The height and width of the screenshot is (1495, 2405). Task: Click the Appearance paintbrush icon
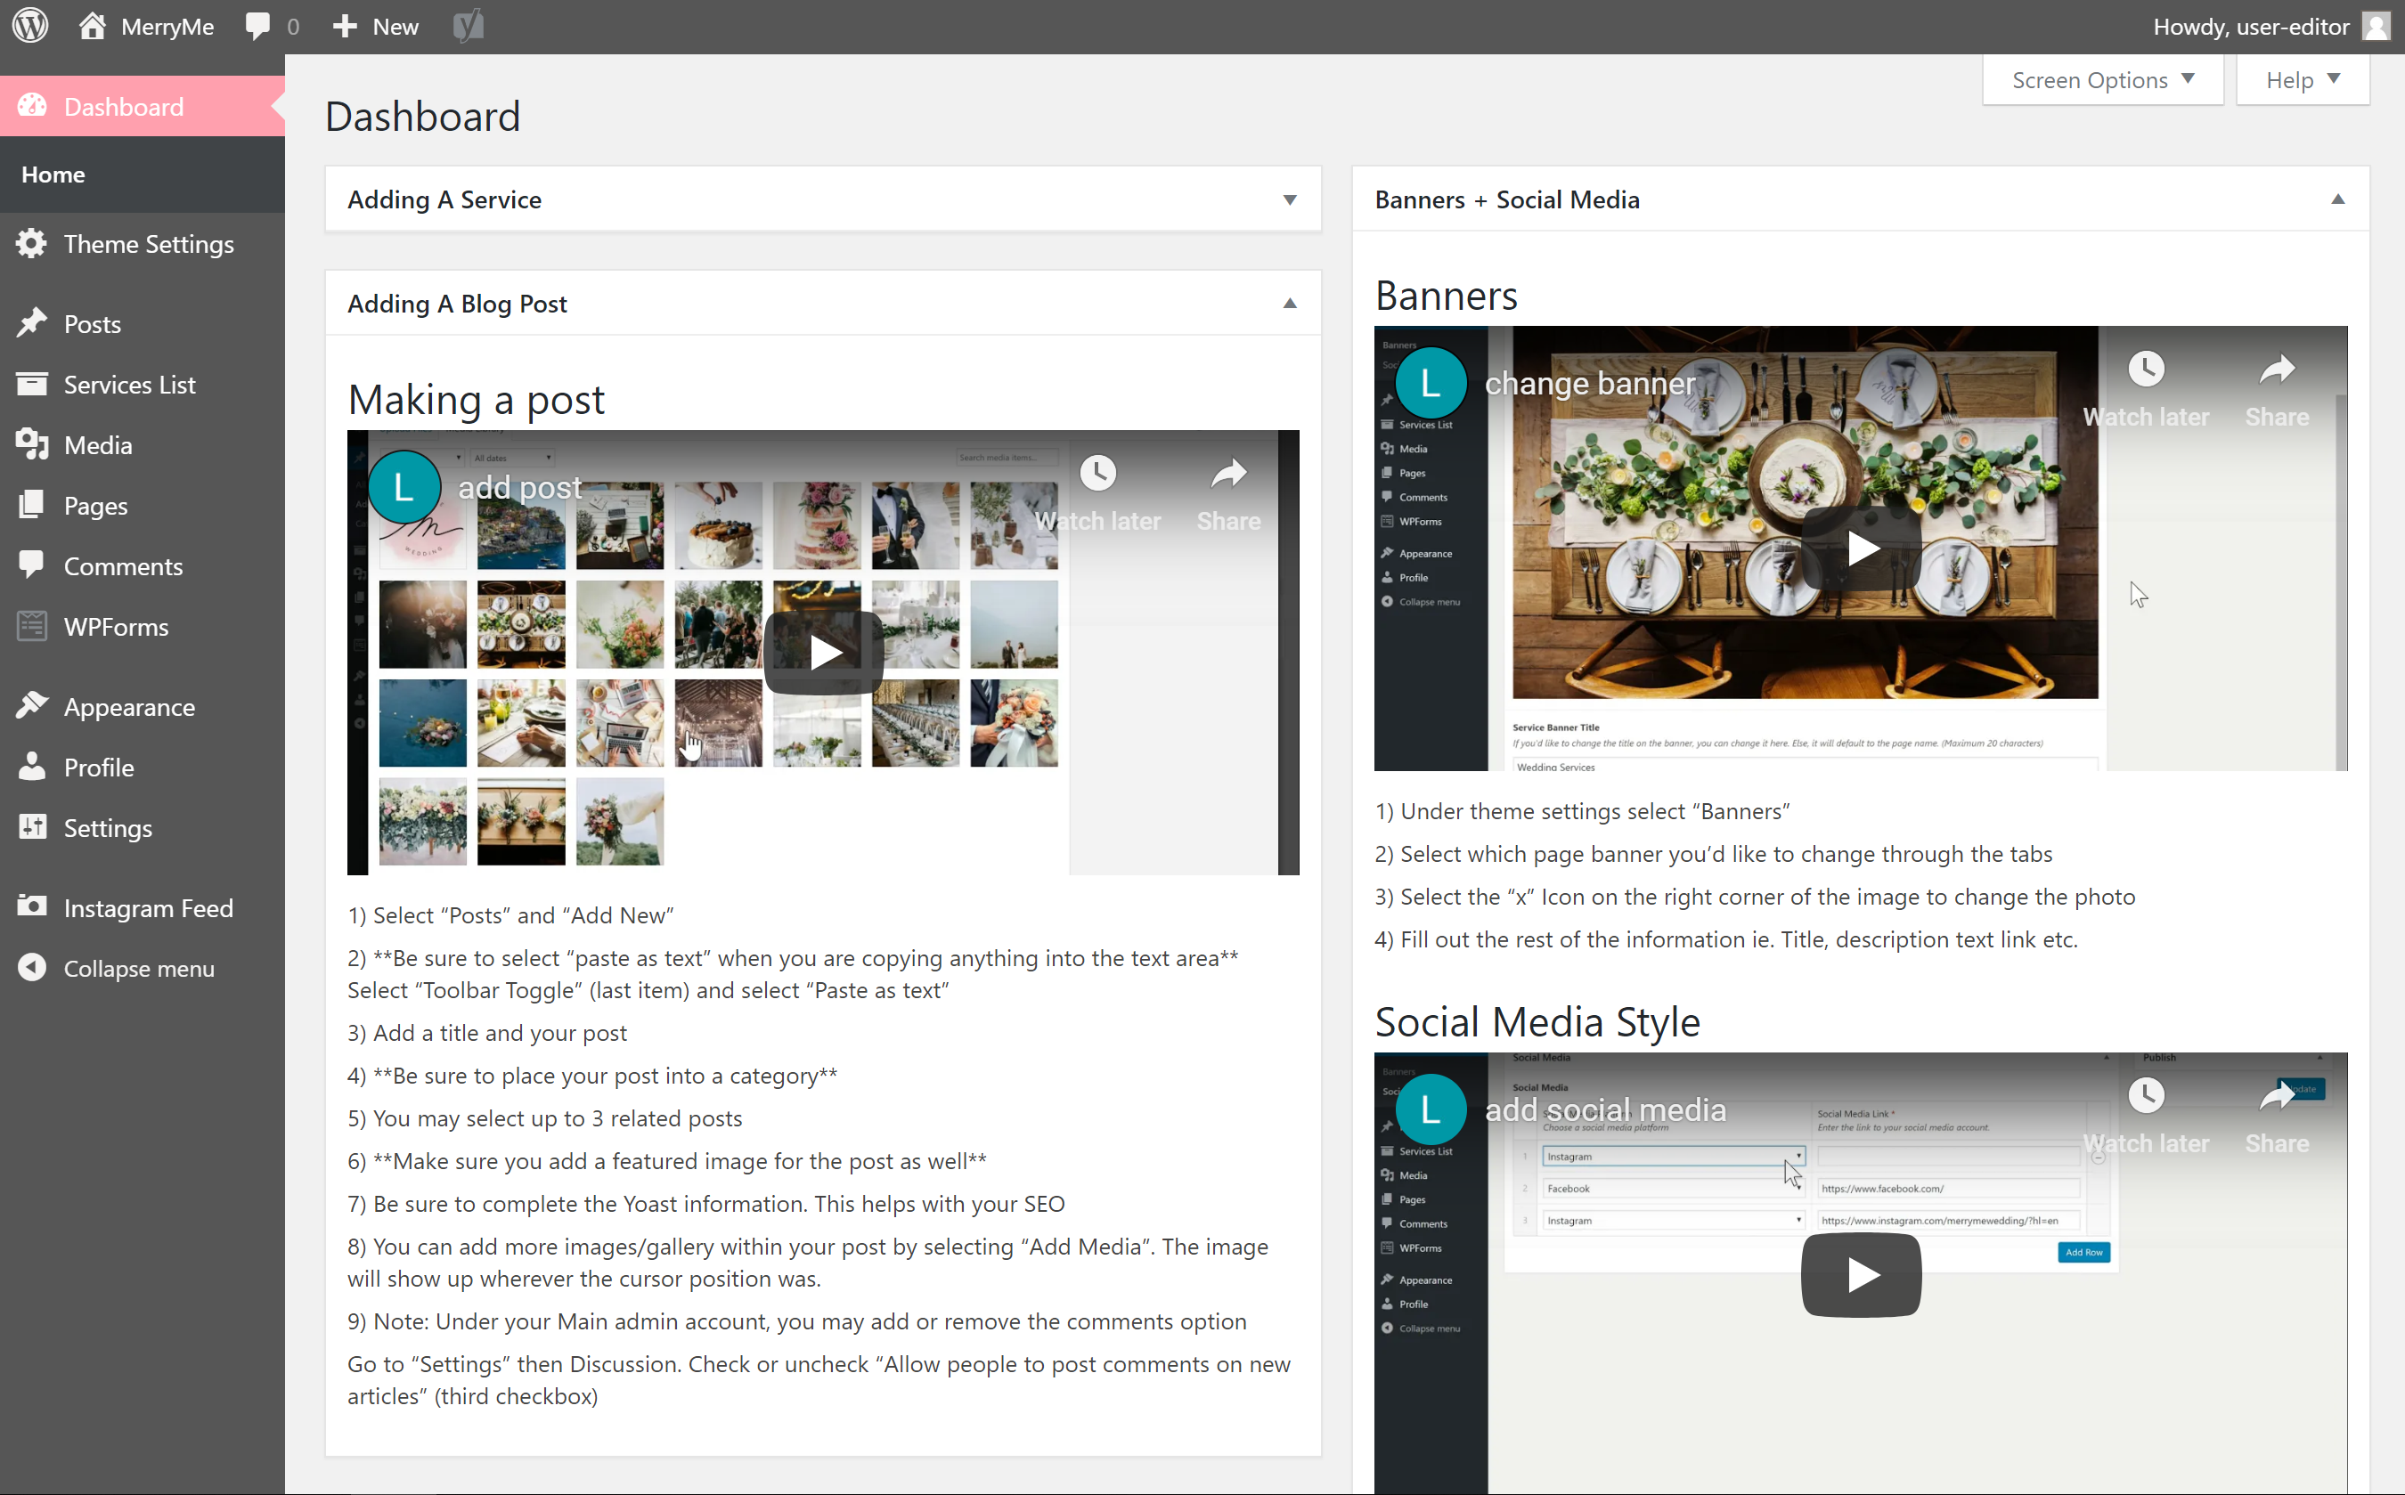point(32,706)
